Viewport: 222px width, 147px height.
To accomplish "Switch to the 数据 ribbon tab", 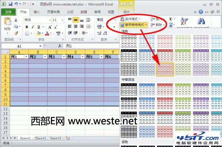I will 84,12.
